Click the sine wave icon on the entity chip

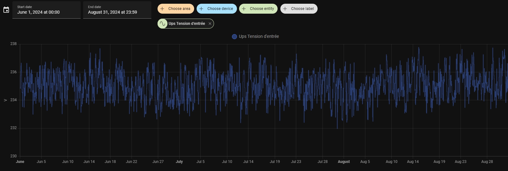tap(163, 24)
